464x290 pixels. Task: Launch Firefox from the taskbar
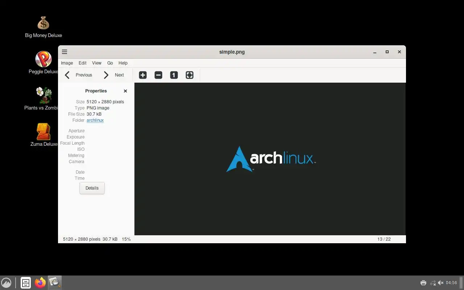pyautogui.click(x=40, y=283)
